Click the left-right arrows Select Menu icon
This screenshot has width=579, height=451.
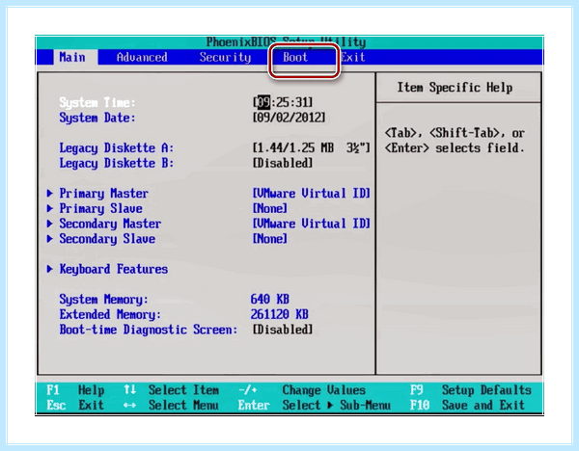pyautogui.click(x=129, y=406)
